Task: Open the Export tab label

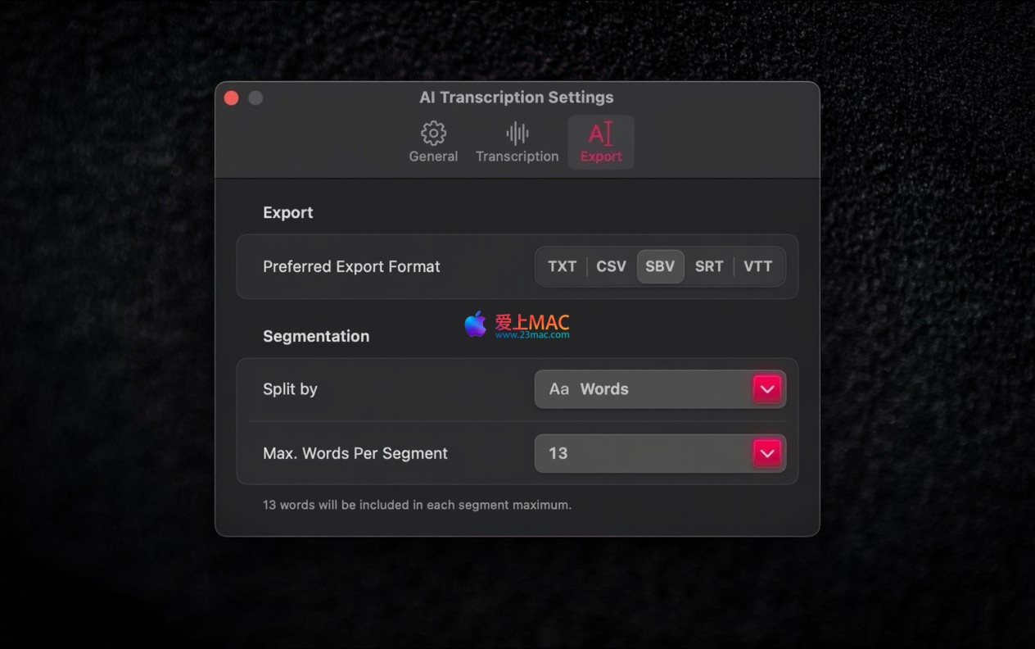Action: tap(601, 157)
